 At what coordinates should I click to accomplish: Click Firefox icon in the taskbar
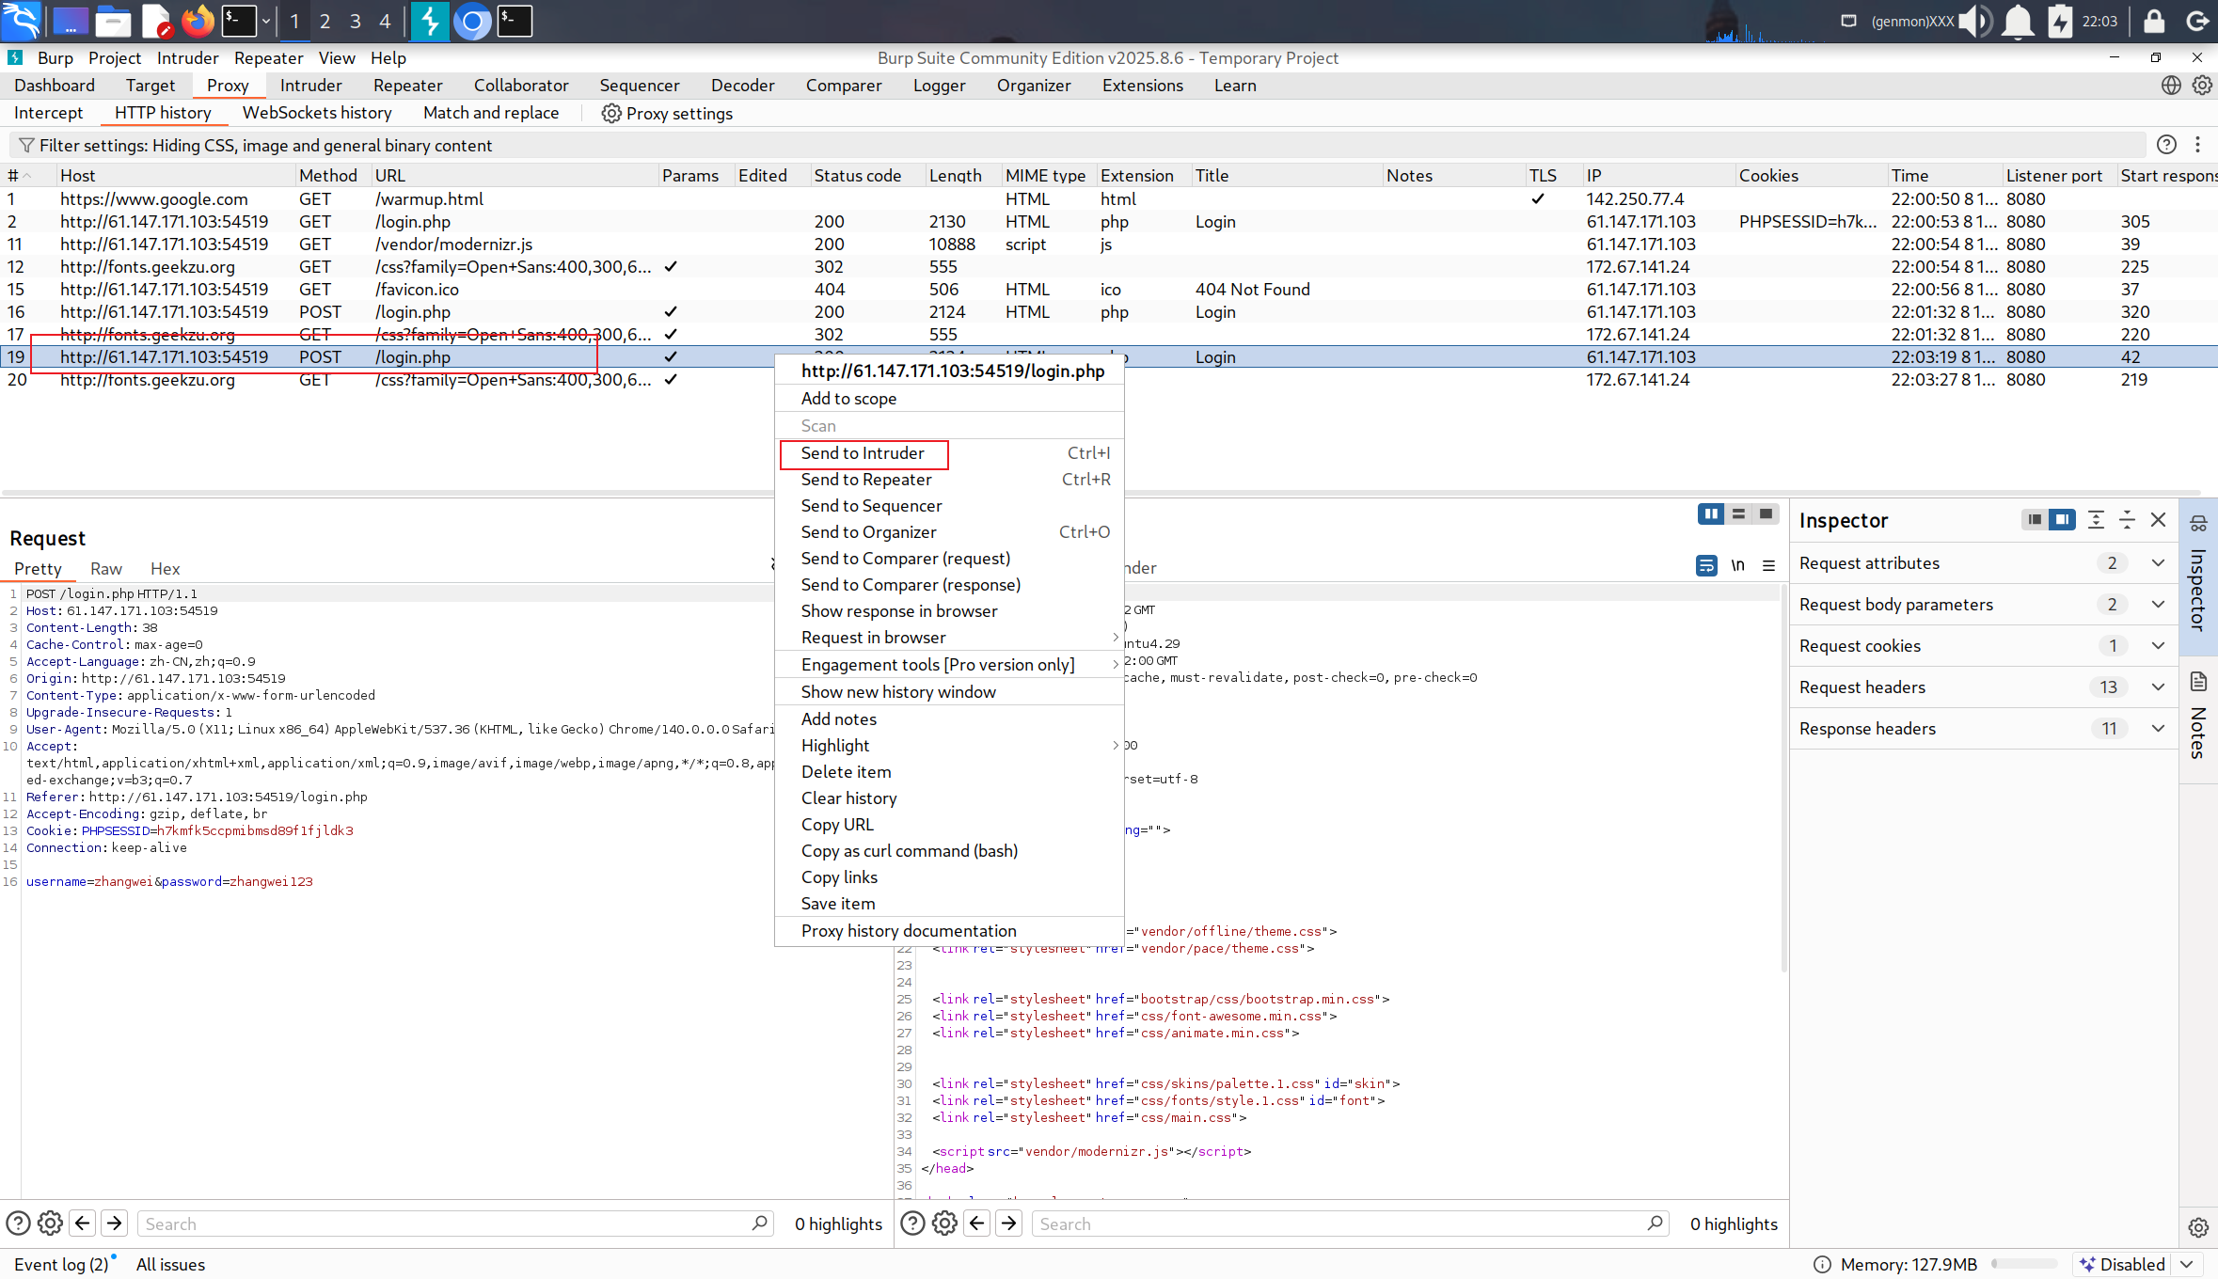tap(198, 21)
